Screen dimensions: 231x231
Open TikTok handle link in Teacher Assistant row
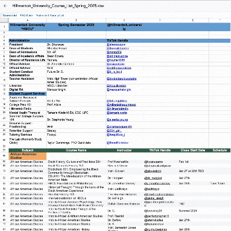click(x=121, y=79)
